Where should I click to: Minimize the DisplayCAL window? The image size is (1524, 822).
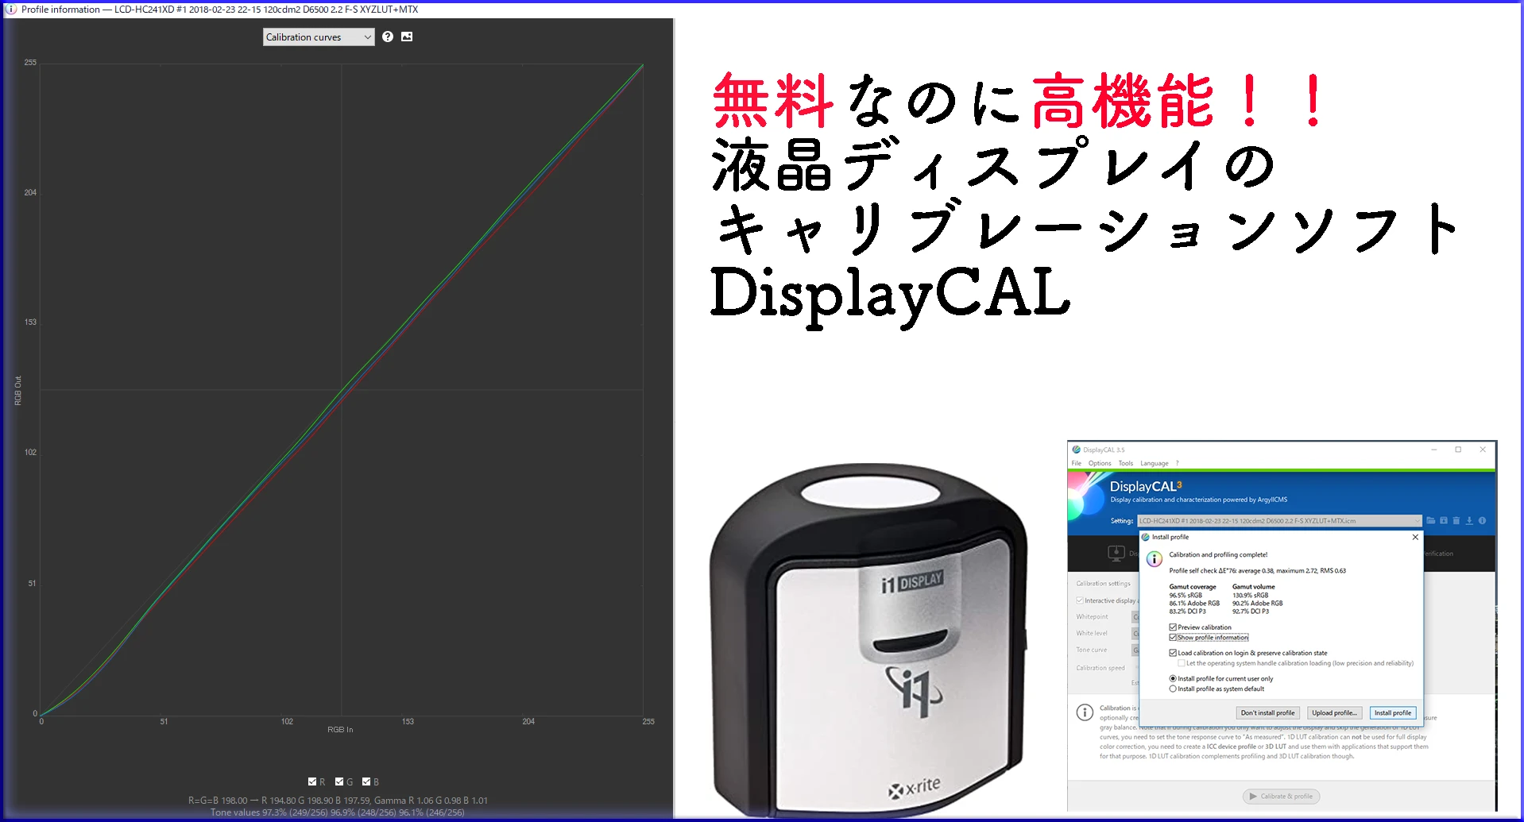[x=1434, y=450]
